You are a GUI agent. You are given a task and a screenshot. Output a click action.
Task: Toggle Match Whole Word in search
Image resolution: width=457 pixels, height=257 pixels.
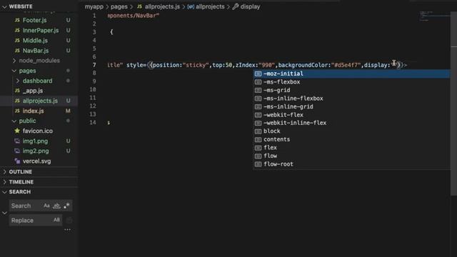tap(56, 206)
